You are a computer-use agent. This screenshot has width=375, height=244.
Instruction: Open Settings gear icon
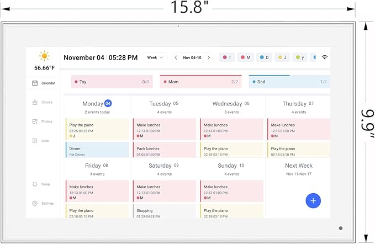pos(35,203)
